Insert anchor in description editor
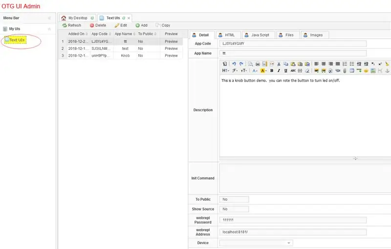Image resolution: width=391 pixels, height=249 pixels. click(387, 71)
